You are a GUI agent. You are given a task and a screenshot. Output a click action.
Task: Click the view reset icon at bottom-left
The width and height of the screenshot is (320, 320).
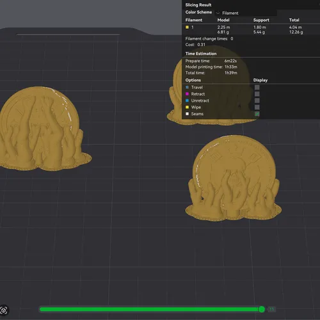tap(4, 310)
